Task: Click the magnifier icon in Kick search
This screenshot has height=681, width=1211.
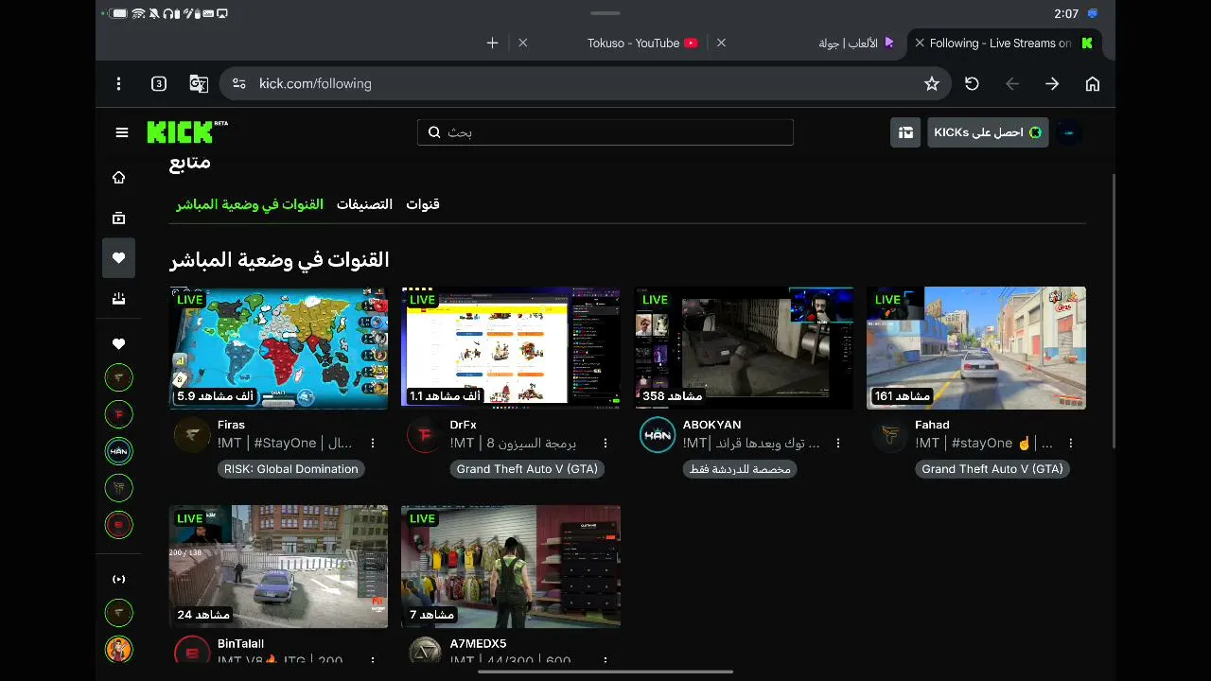Action: [x=434, y=132]
